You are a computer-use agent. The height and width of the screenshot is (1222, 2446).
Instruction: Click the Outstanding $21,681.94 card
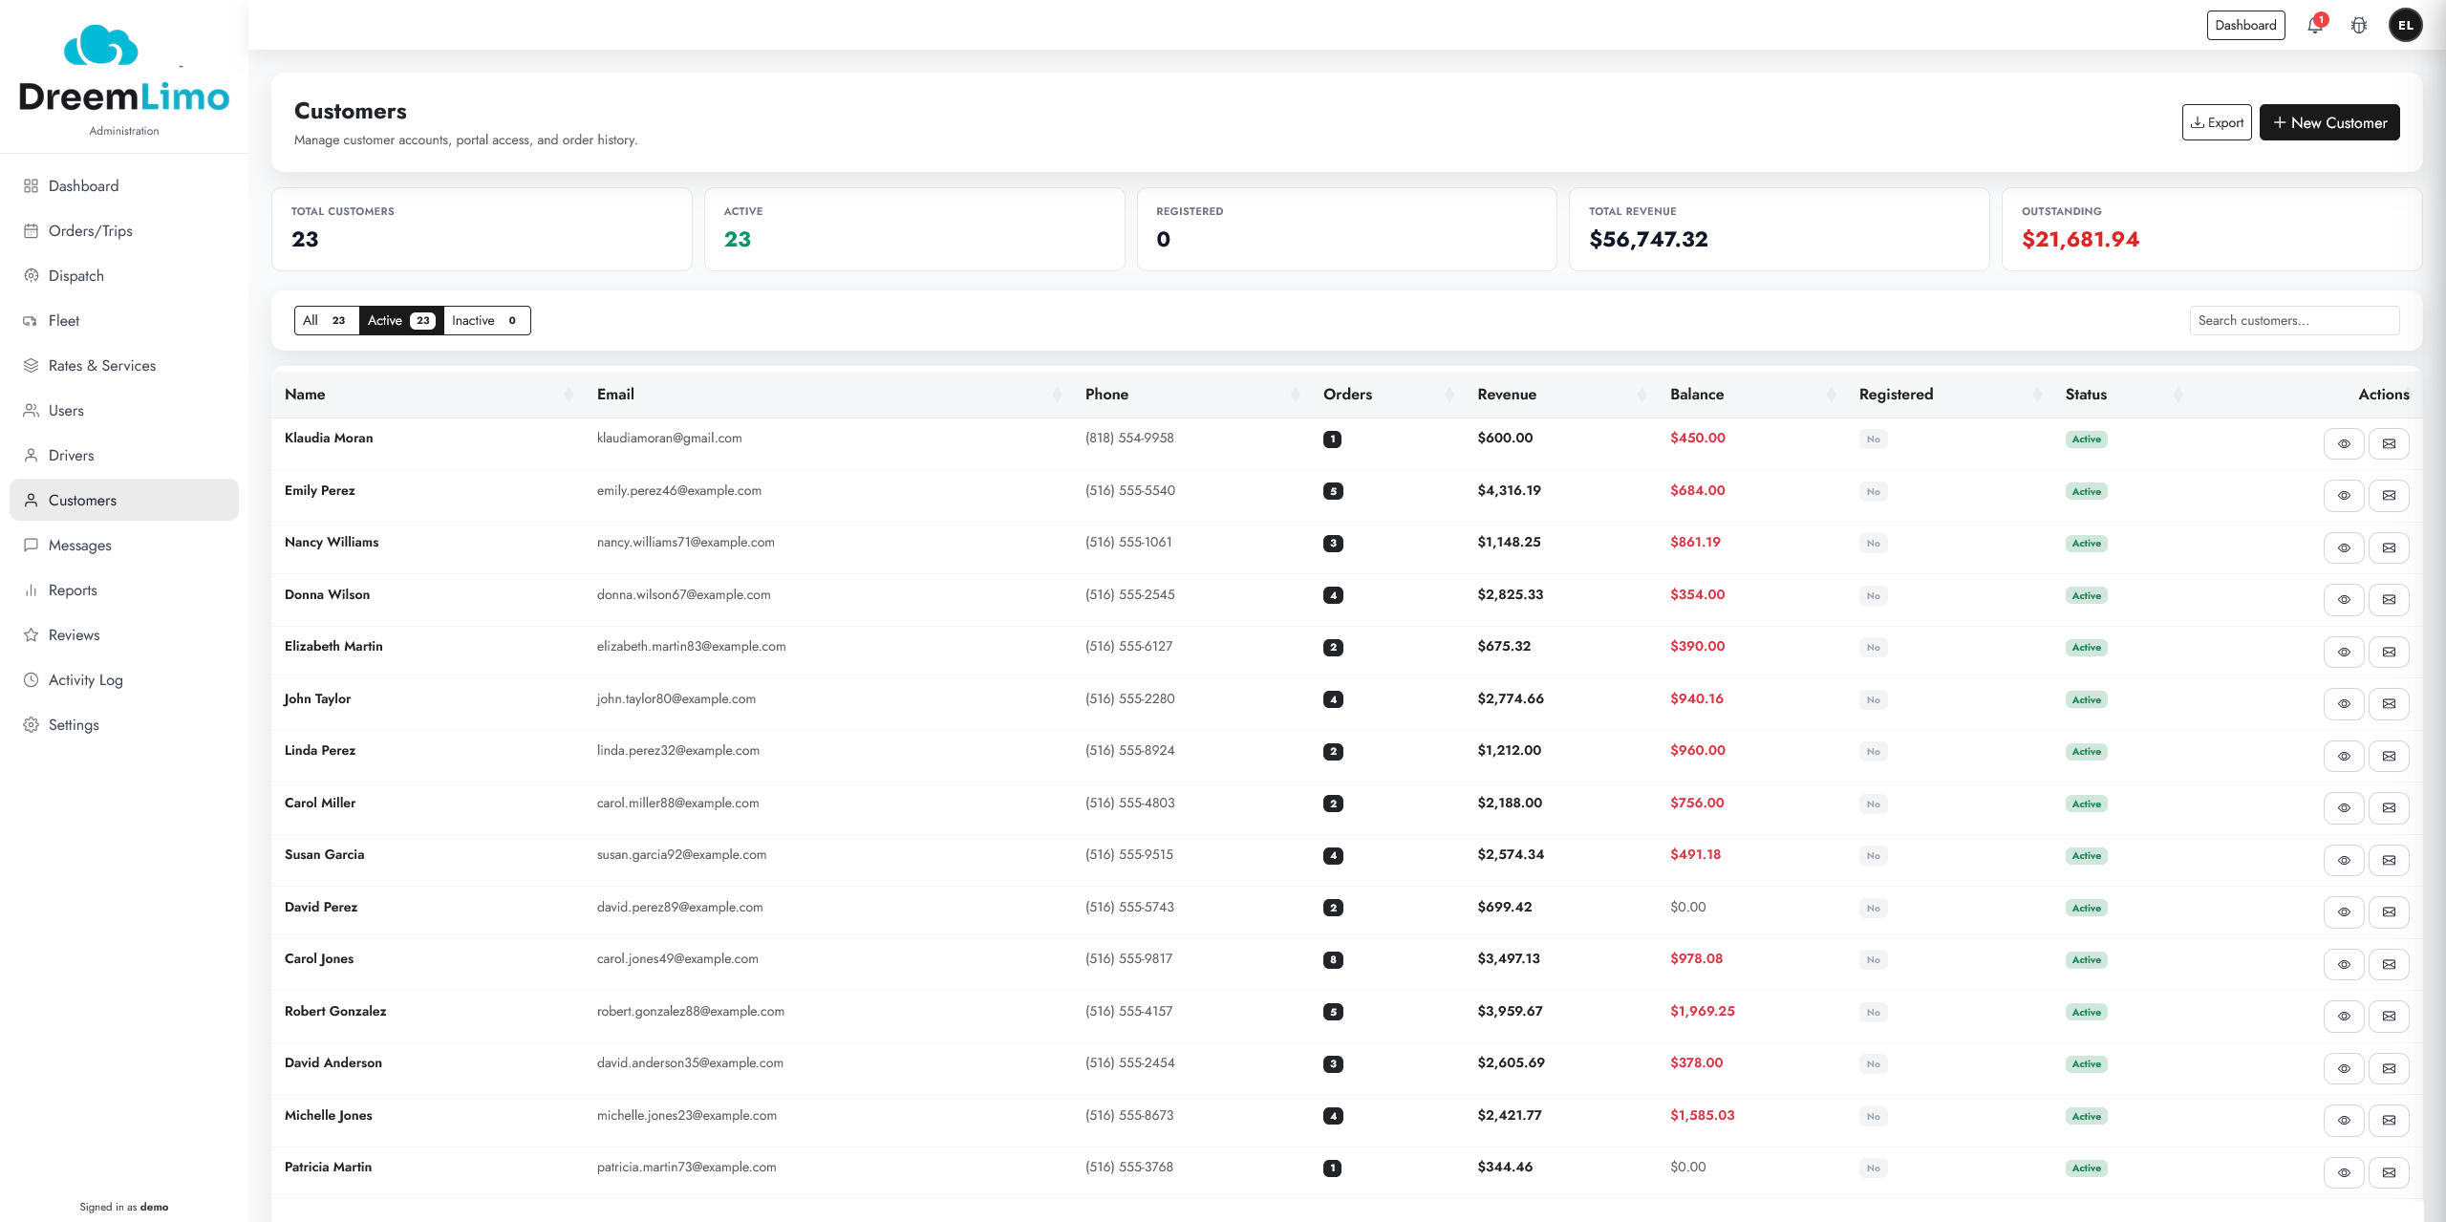click(2211, 229)
